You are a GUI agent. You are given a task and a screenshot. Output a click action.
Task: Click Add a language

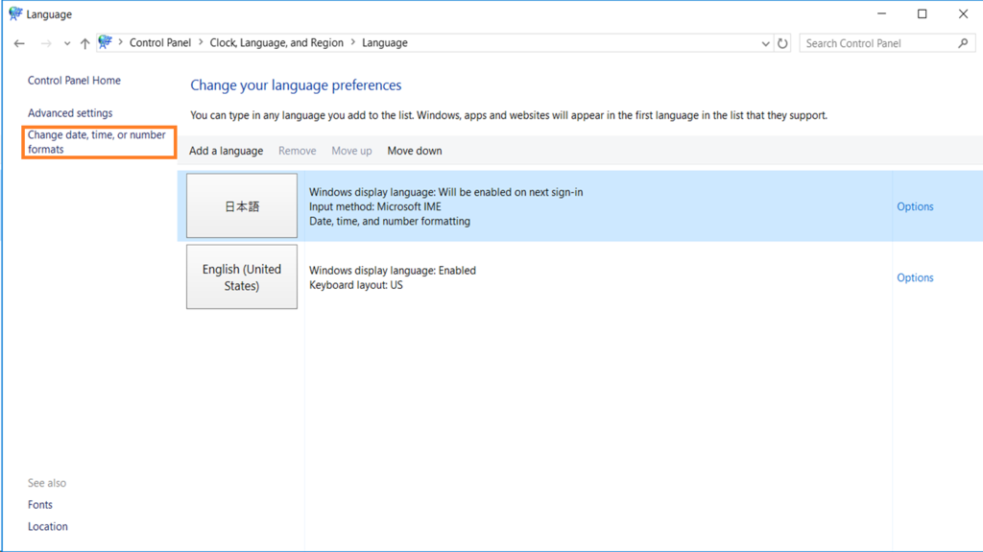[227, 151]
